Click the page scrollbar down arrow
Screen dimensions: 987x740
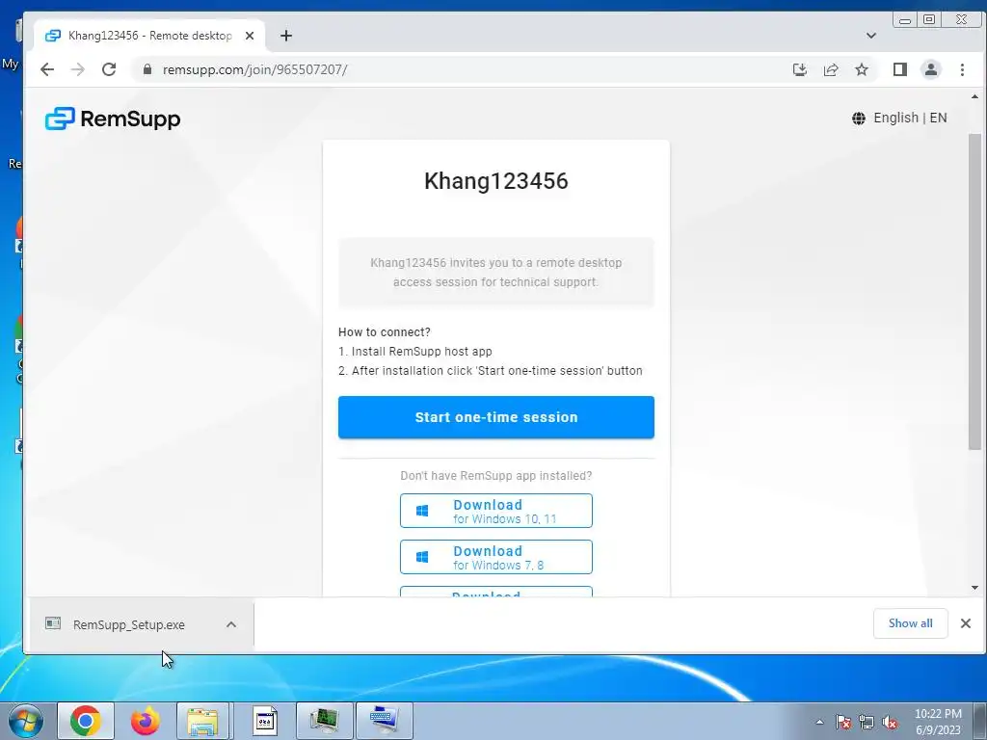tap(975, 588)
